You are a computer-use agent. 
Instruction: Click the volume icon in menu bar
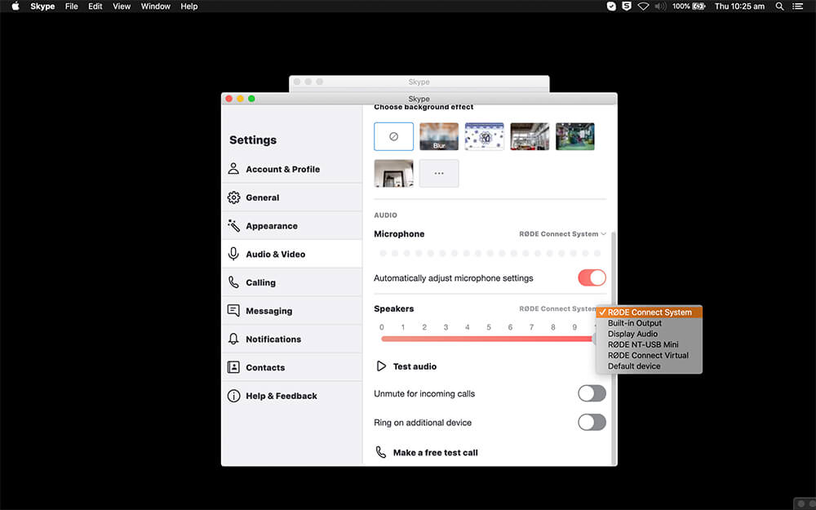pyautogui.click(x=660, y=7)
